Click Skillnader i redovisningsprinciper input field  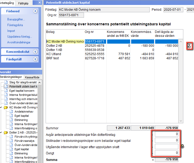pyautogui.click(x=166, y=140)
